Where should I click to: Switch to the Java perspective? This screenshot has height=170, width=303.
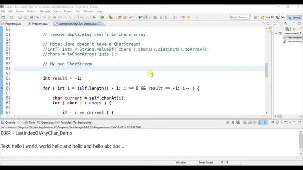[x=281, y=17]
